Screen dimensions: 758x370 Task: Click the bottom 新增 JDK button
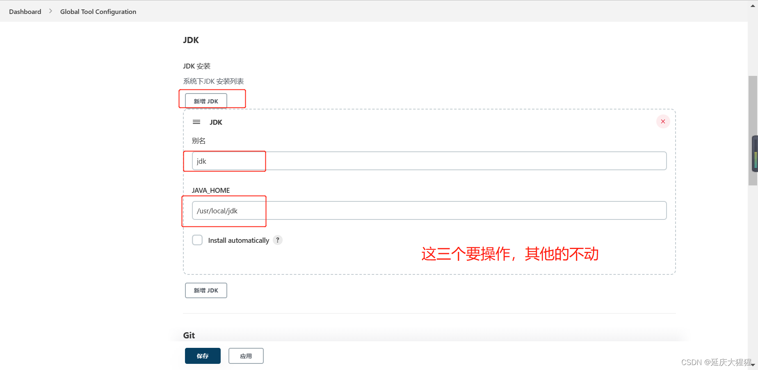(x=206, y=290)
